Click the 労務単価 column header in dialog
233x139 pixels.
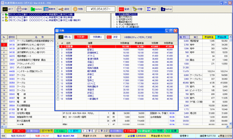tap(123, 43)
